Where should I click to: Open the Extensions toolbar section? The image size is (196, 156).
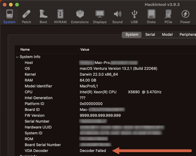pos(80,17)
